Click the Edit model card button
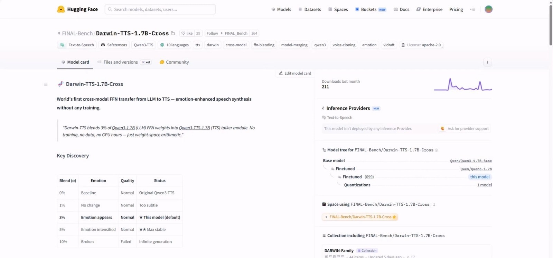The height and width of the screenshot is (258, 553). pos(295,73)
